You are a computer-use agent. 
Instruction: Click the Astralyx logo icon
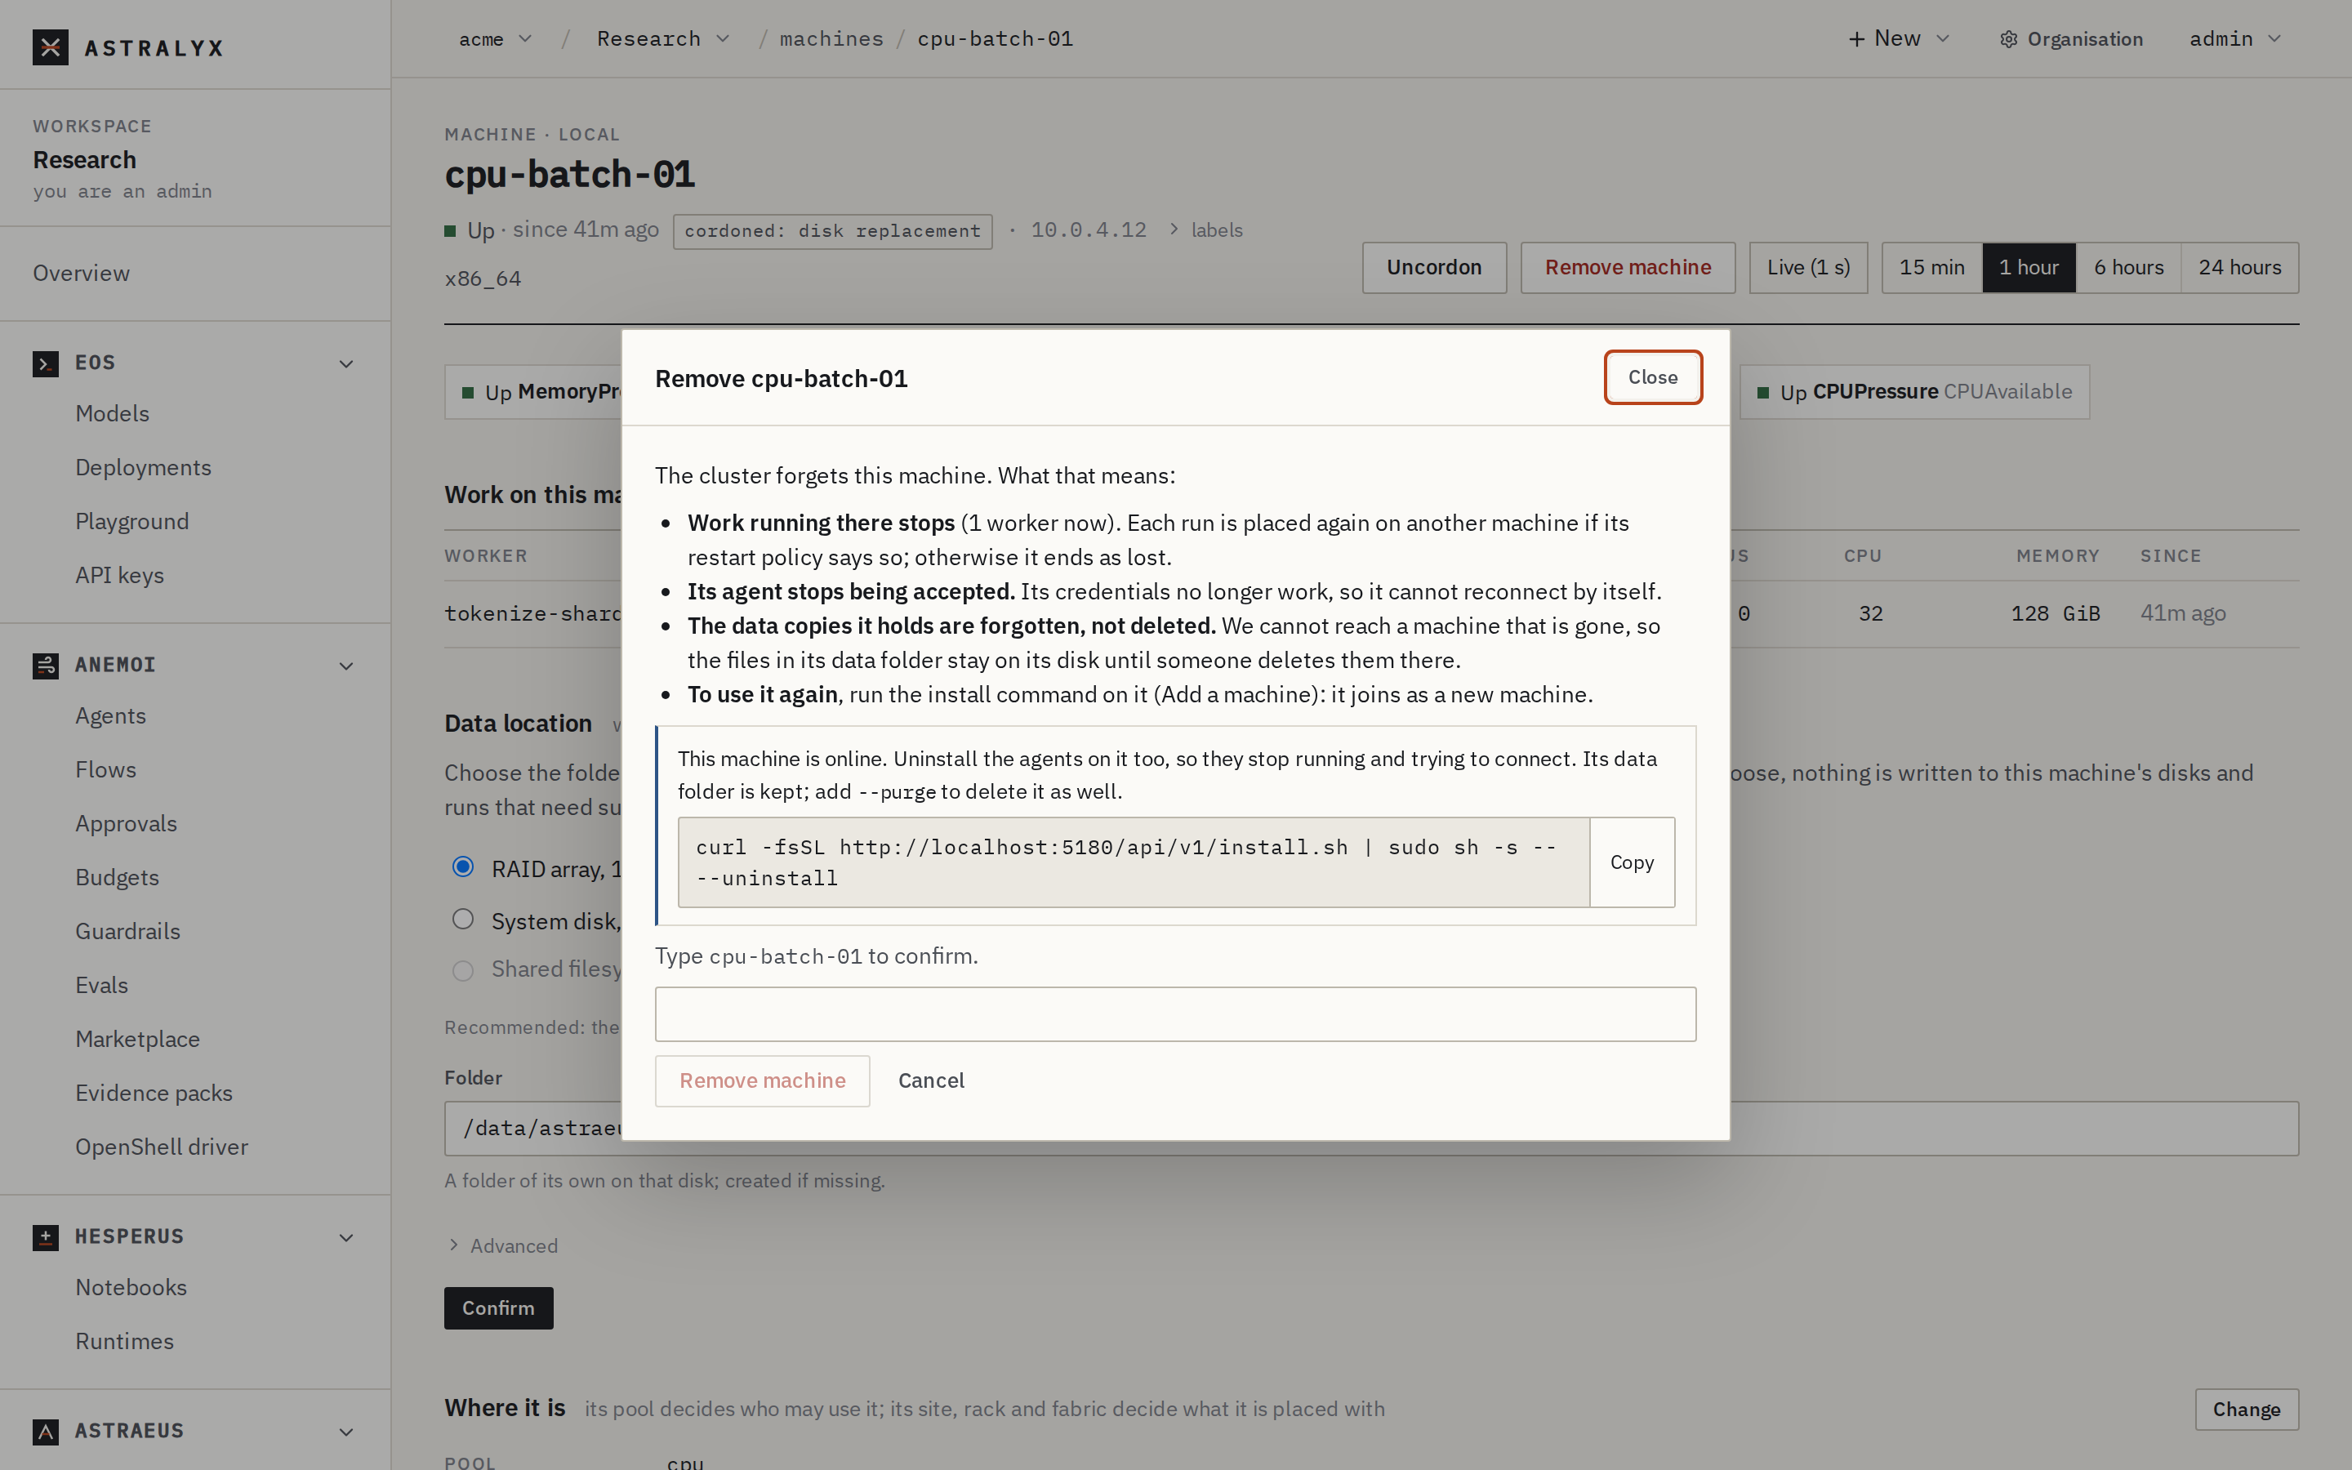(x=51, y=47)
